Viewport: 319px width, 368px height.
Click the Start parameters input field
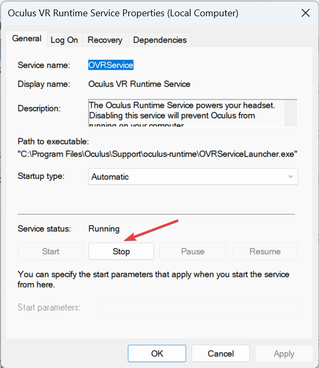pos(200,308)
